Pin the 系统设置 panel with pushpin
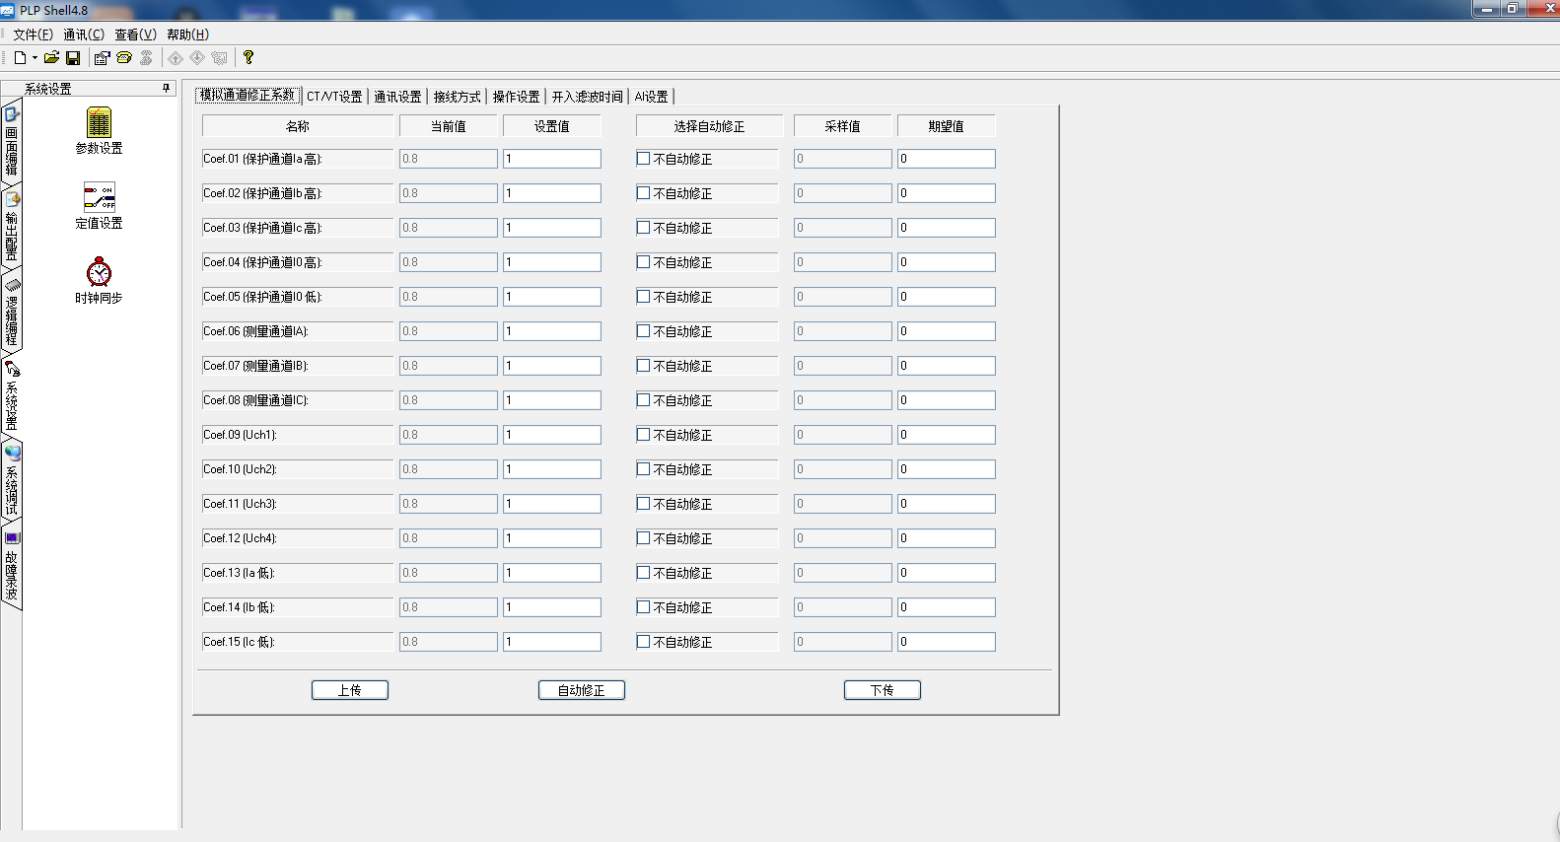This screenshot has width=1560, height=842. click(166, 88)
